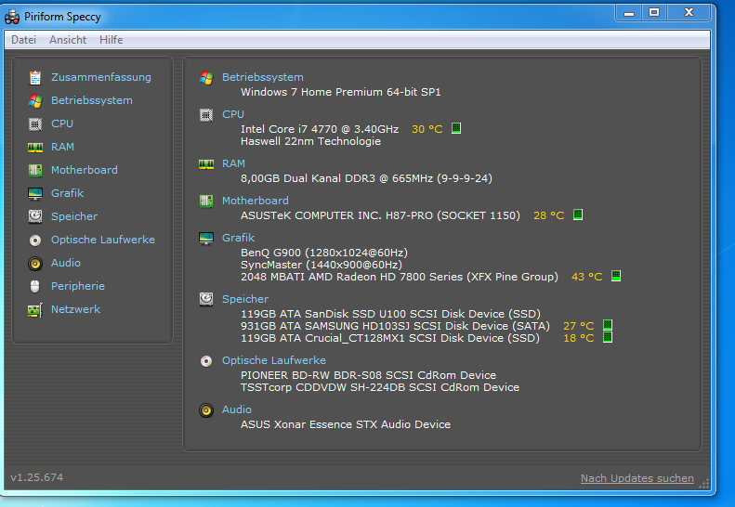Open RAM details from the sidebar
Viewport: 735px width, 507px height.
tap(62, 147)
